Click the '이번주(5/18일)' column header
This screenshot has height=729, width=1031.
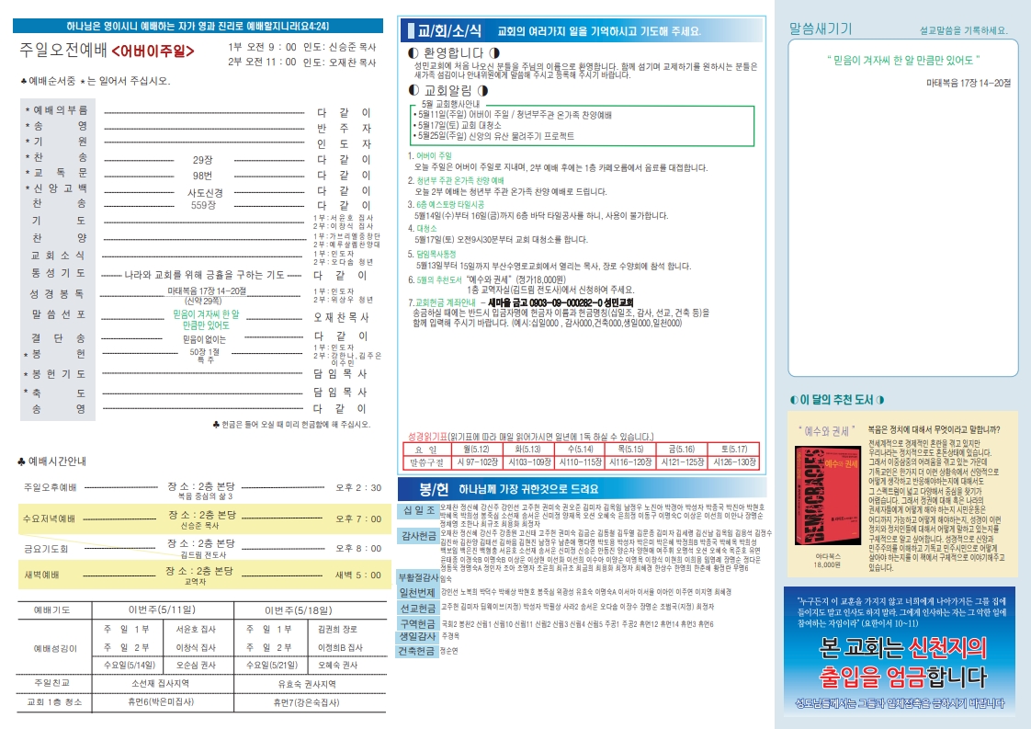coord(299,610)
